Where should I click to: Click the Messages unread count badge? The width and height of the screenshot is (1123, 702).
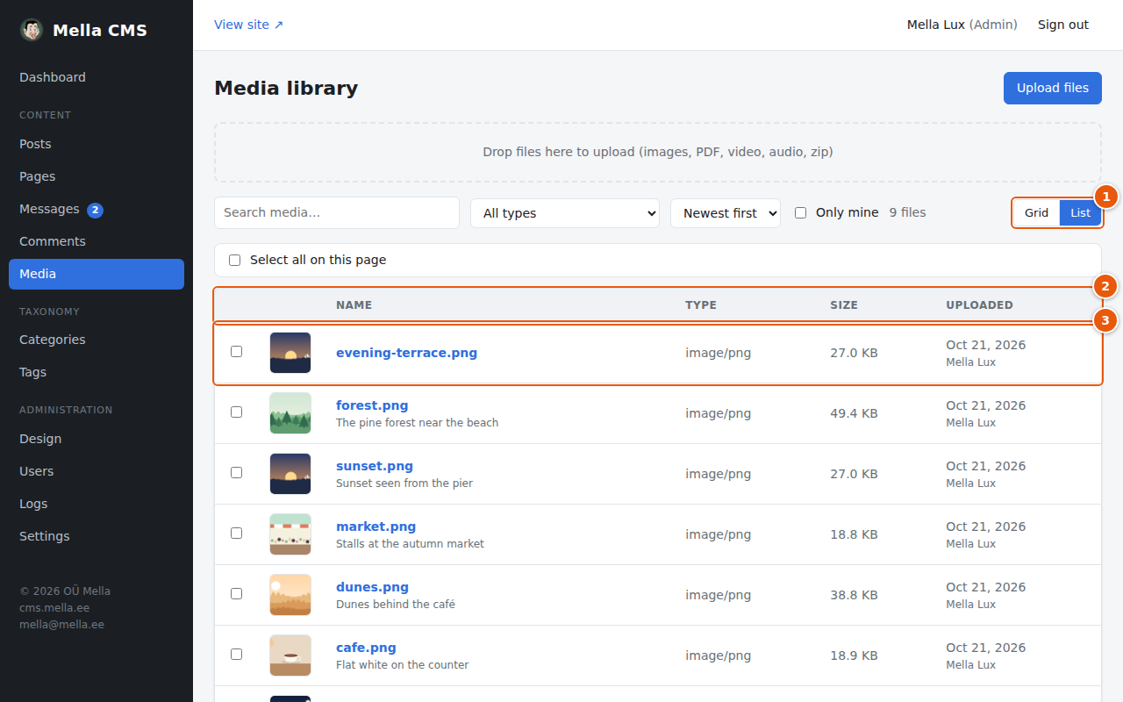pos(95,210)
